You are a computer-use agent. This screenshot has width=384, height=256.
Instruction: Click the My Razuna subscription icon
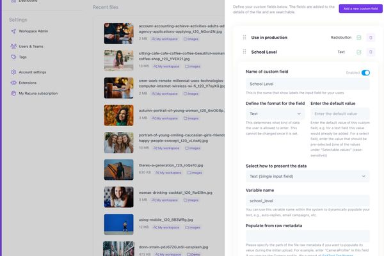pyautogui.click(x=13, y=93)
